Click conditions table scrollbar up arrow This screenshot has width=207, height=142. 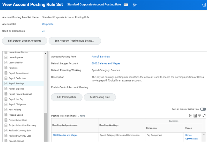[x=204, y=134]
